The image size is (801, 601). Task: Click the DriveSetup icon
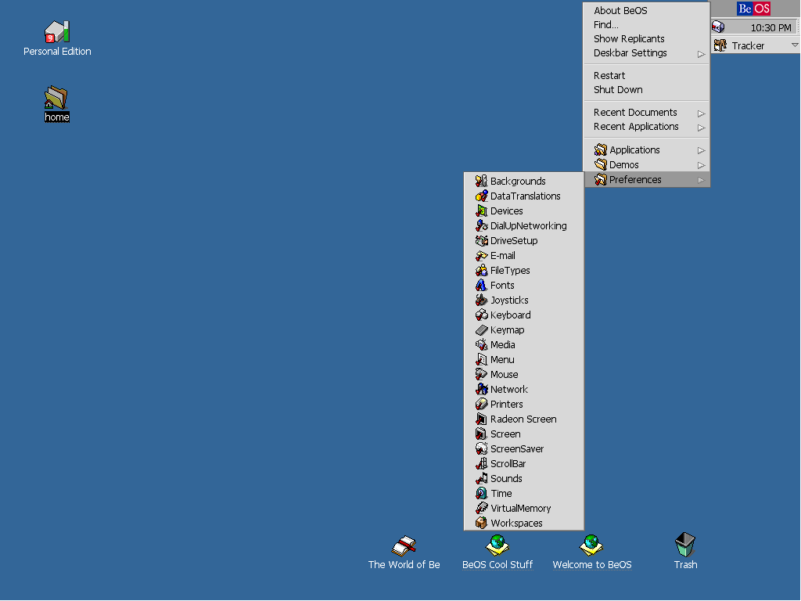click(x=481, y=240)
